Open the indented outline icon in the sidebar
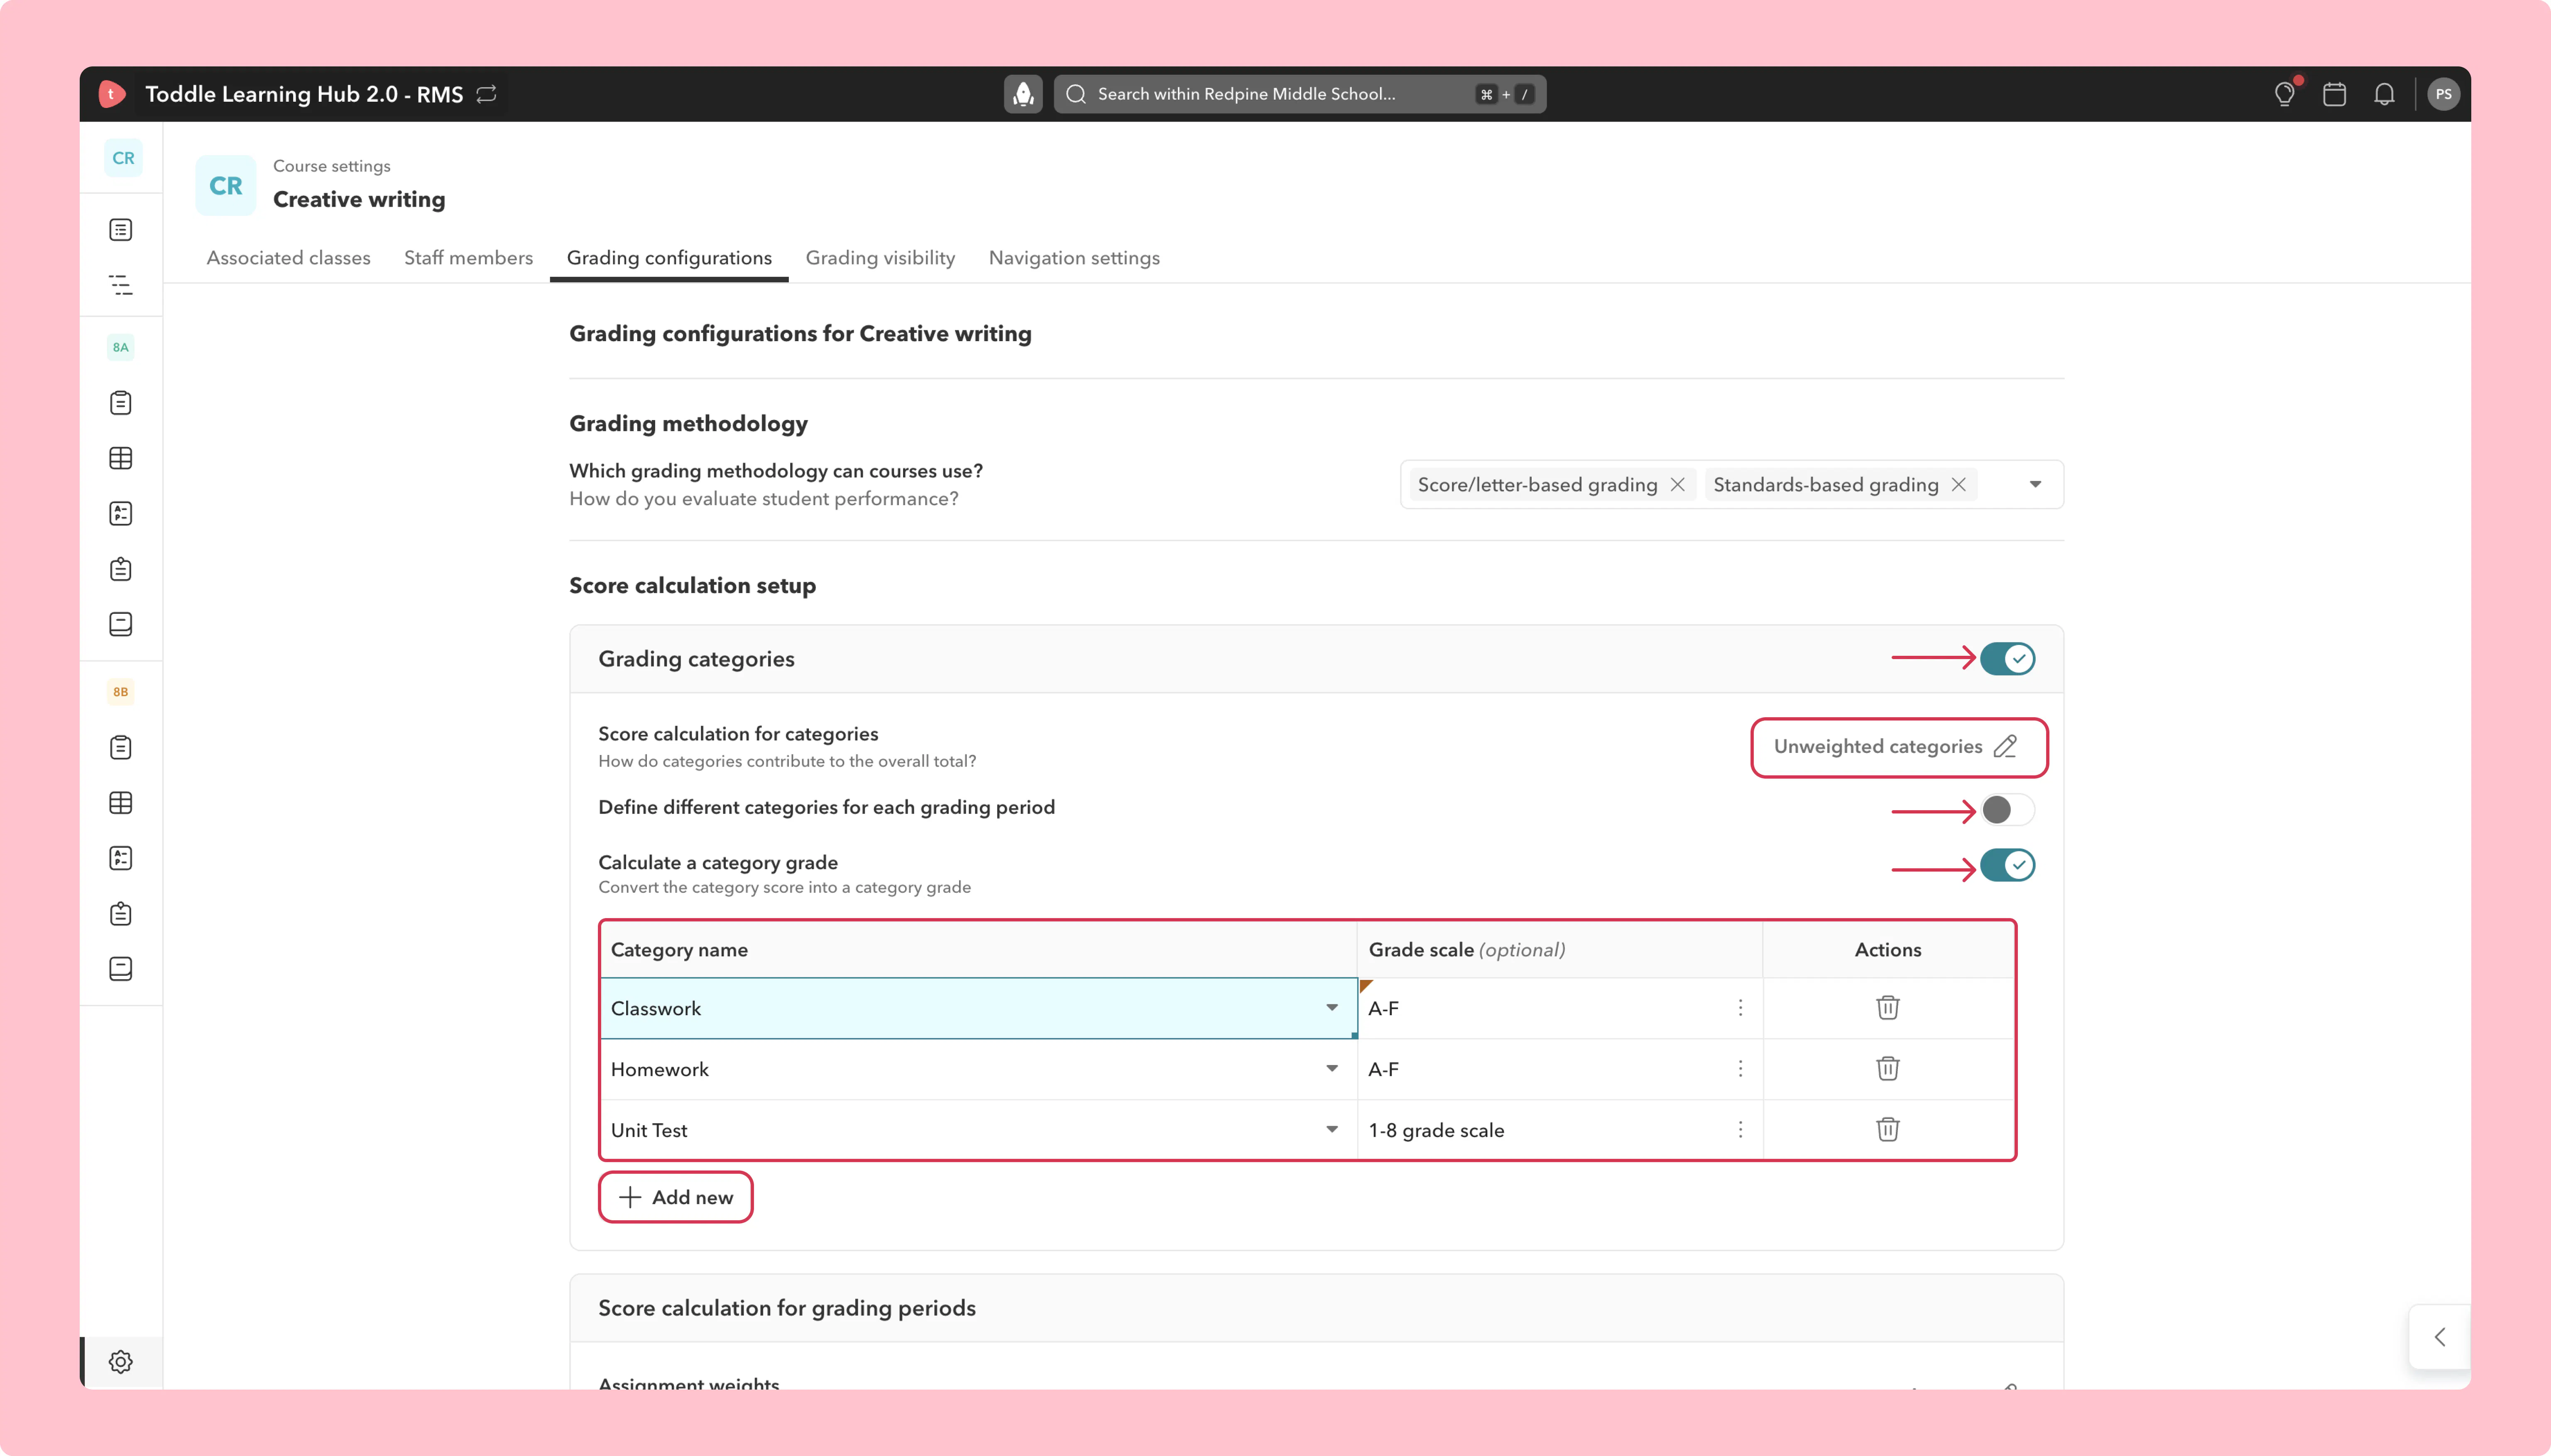Image resolution: width=2551 pixels, height=1456 pixels. point(121,285)
